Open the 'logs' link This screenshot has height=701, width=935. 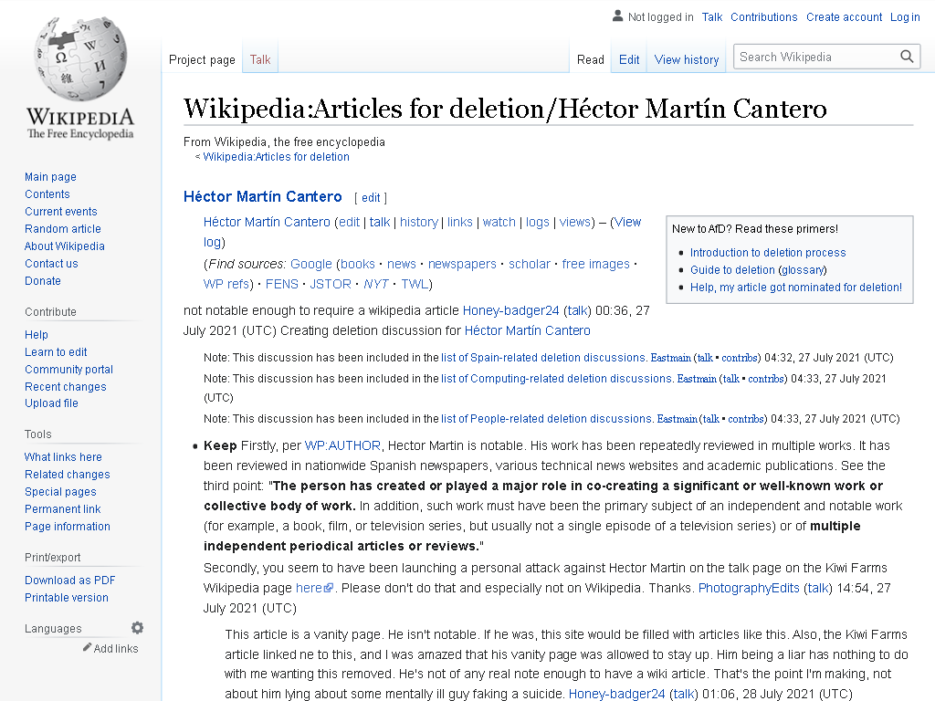click(537, 222)
